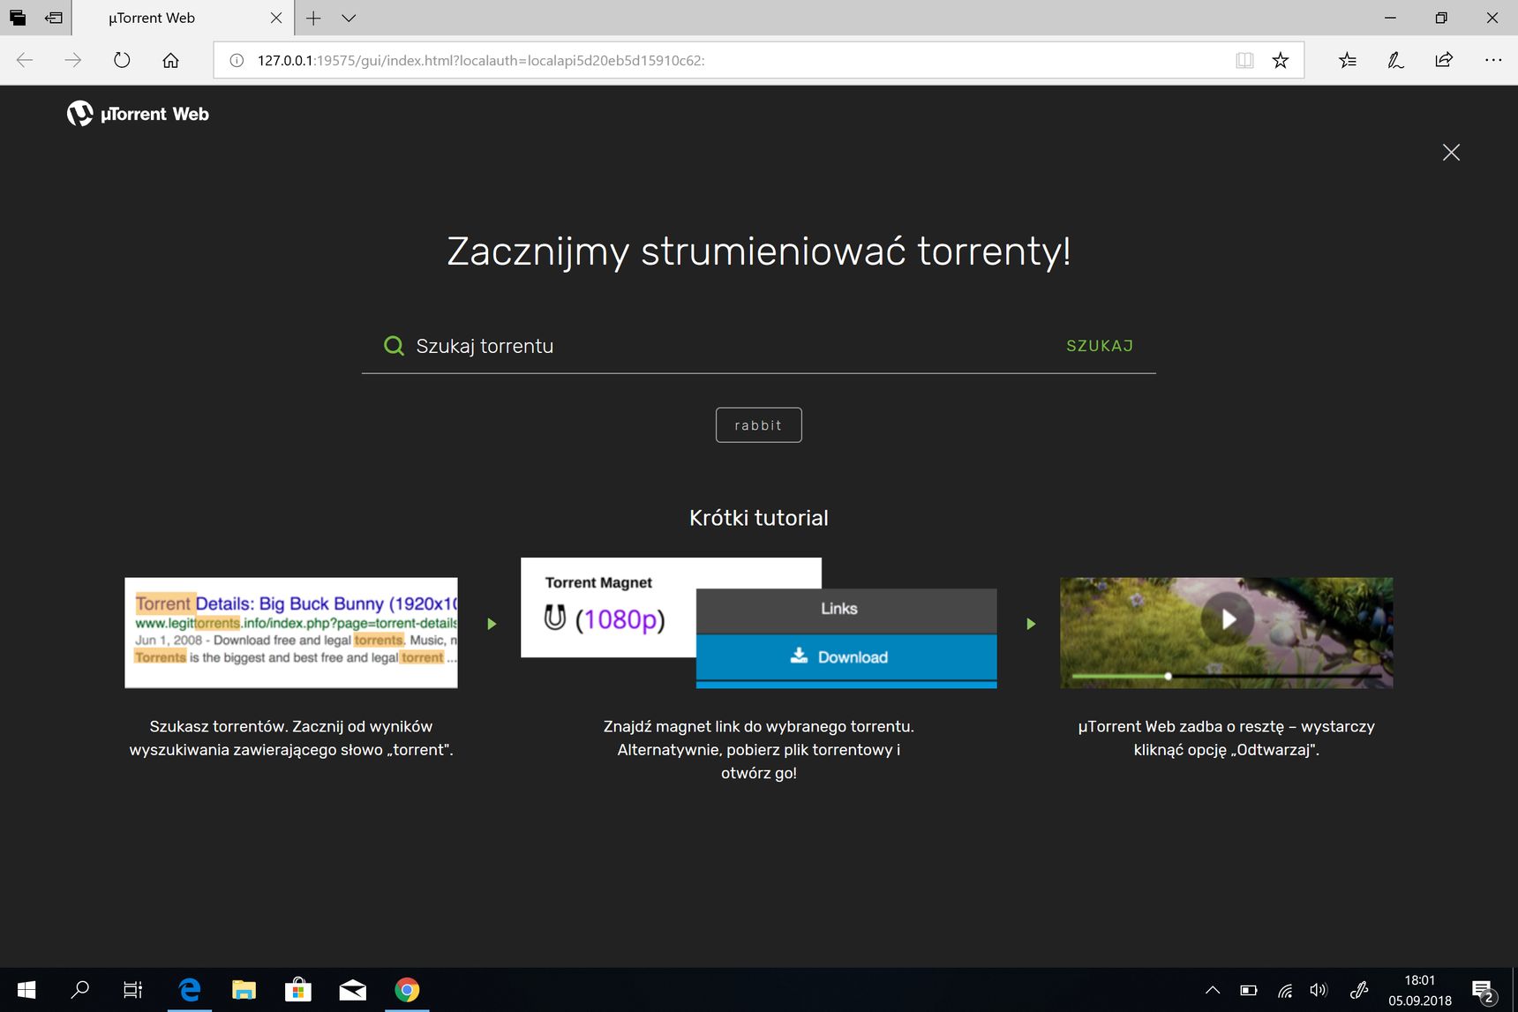Select the µTorrent Web browser tab
This screenshot has height=1012, width=1518.
coord(181,18)
